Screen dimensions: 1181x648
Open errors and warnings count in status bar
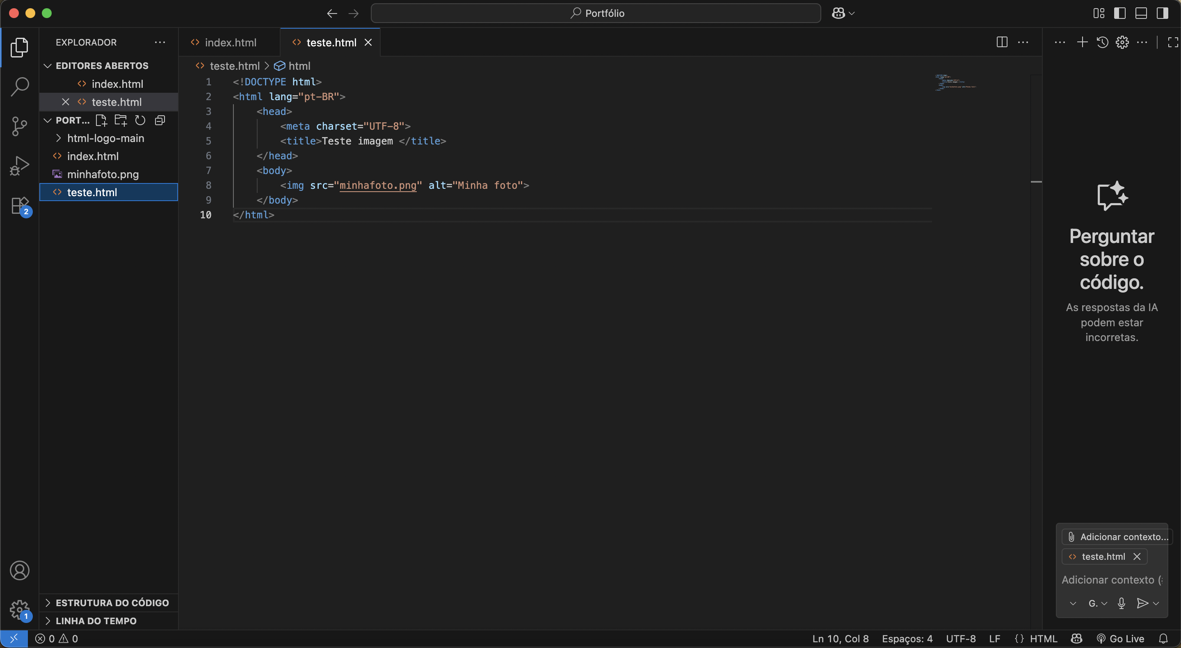coord(56,639)
